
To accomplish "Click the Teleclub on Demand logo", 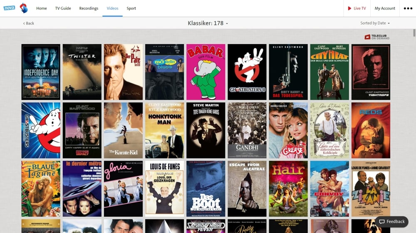I will 377,37.
